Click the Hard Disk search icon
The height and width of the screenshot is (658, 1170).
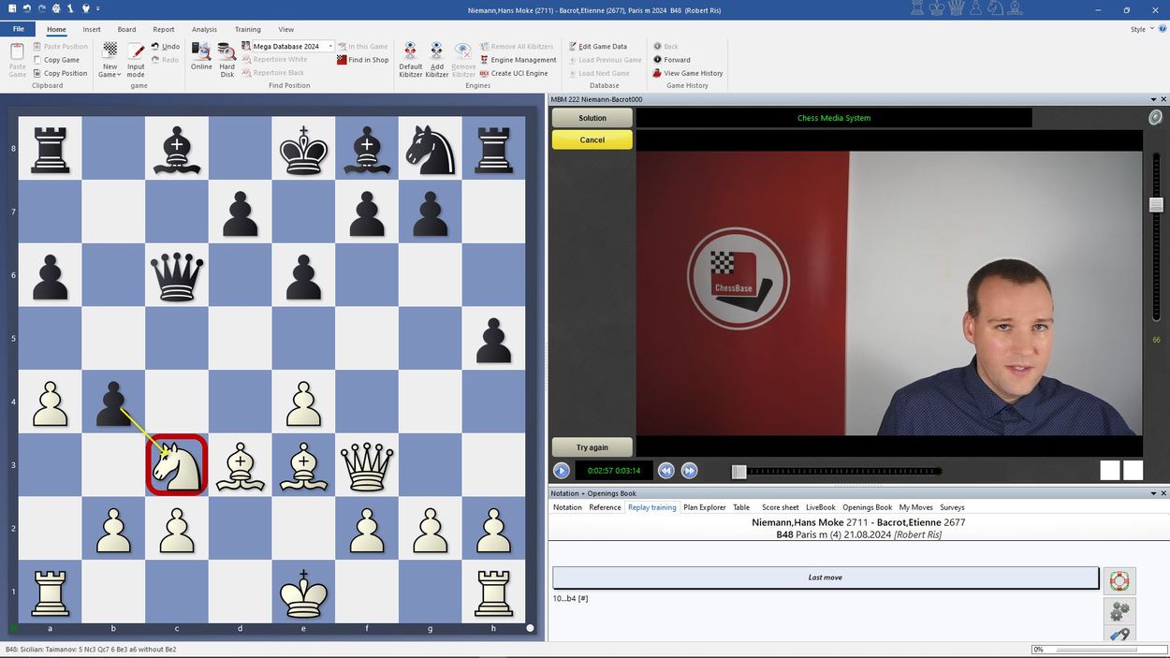227,52
